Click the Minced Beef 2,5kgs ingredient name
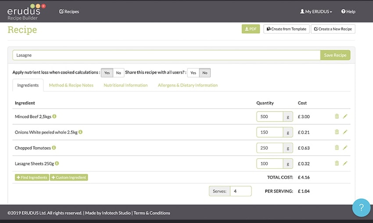 coord(33,117)
